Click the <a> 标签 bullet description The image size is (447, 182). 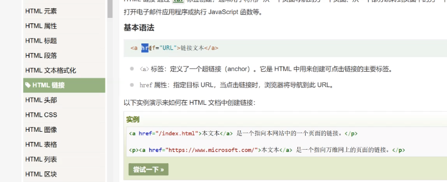pos(266,69)
